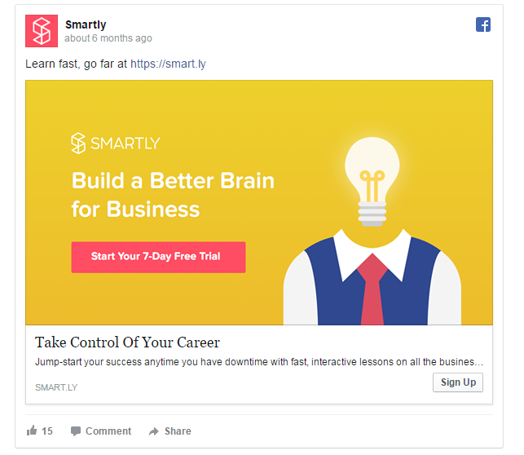Click the Share text label
Image resolution: width=524 pixels, height=455 pixels.
pos(178,431)
